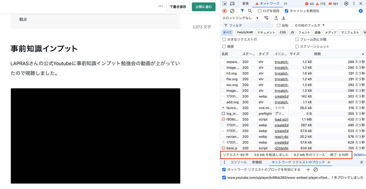
Task: Filter requests by CSS
Action: pos(283,32)
